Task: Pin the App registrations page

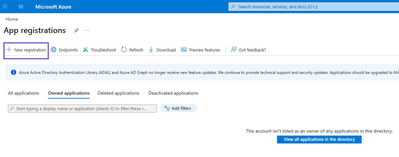Action: tap(76, 30)
